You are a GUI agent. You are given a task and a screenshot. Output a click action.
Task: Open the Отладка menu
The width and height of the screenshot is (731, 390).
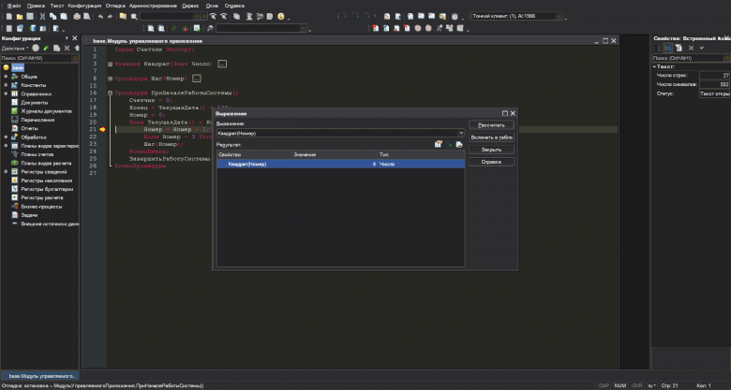click(x=115, y=6)
